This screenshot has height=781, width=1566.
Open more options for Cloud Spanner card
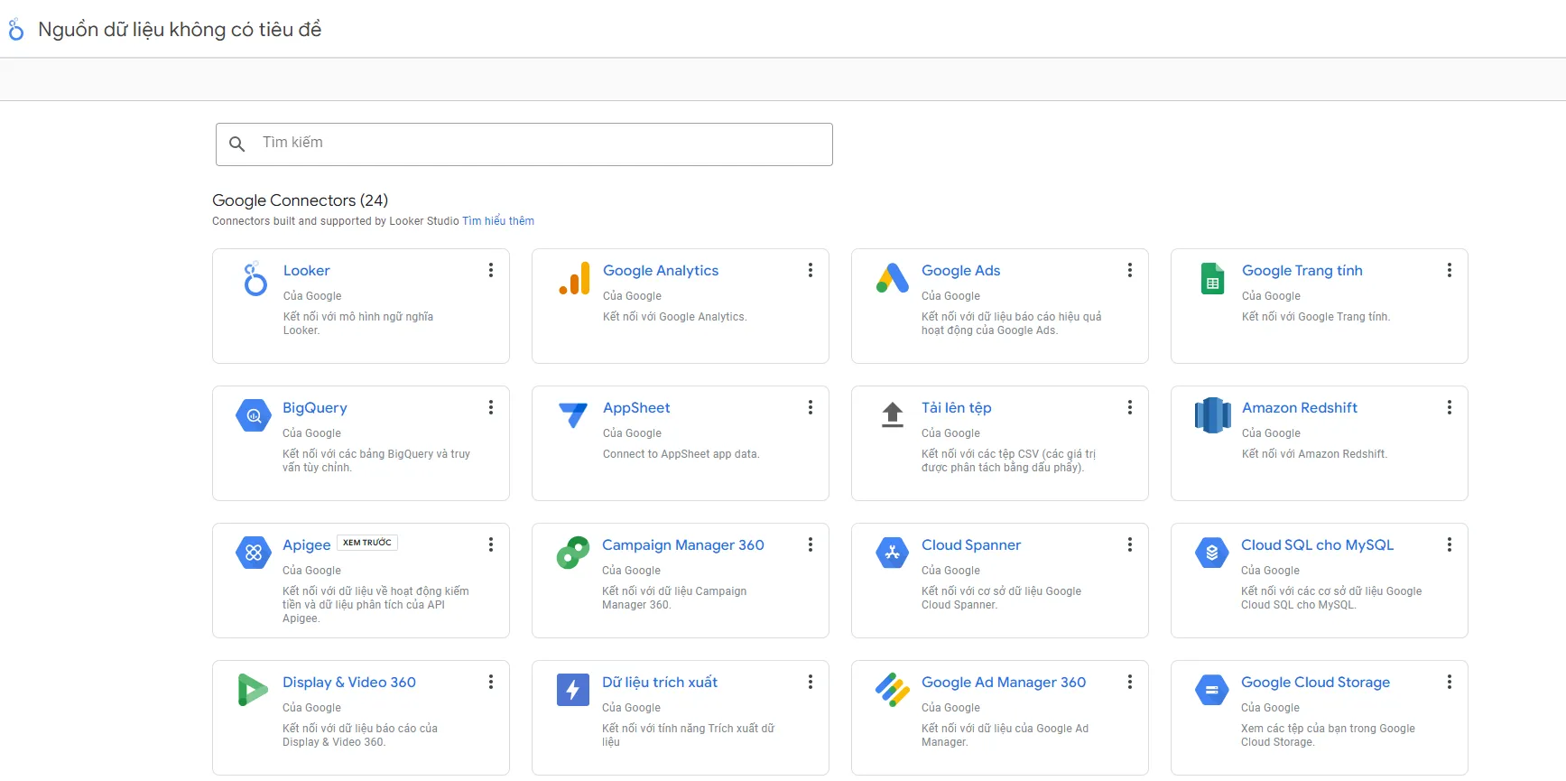tap(1130, 544)
